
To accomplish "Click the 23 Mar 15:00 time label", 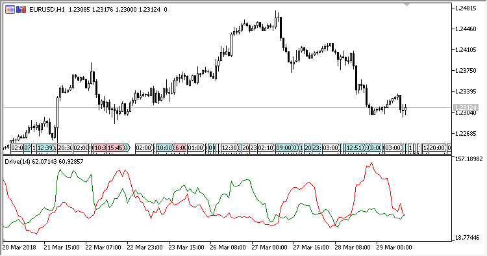I will pos(186,248).
